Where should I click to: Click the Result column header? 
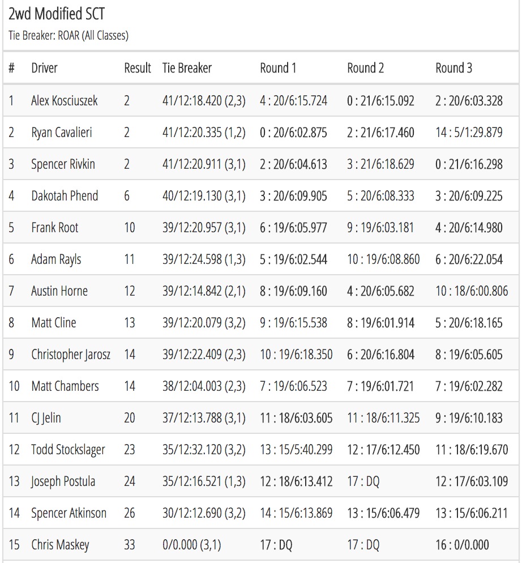click(138, 68)
